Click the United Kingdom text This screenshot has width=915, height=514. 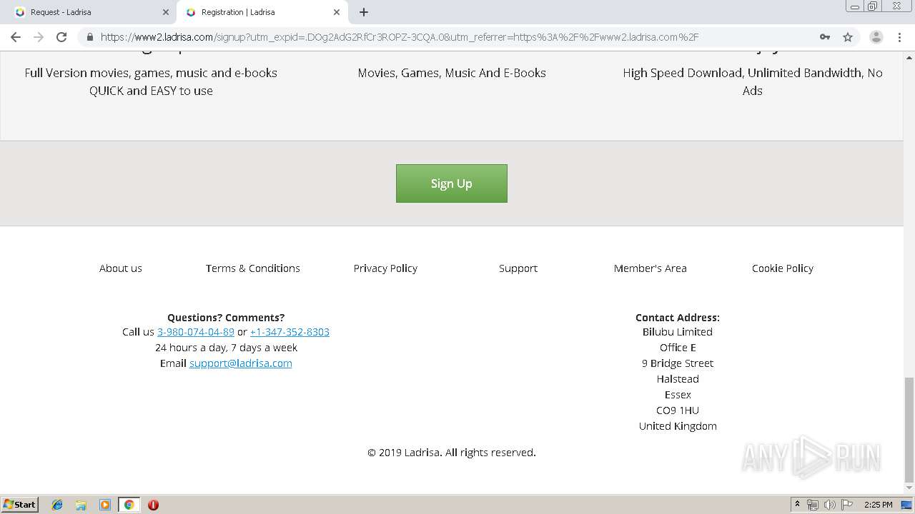coord(678,426)
